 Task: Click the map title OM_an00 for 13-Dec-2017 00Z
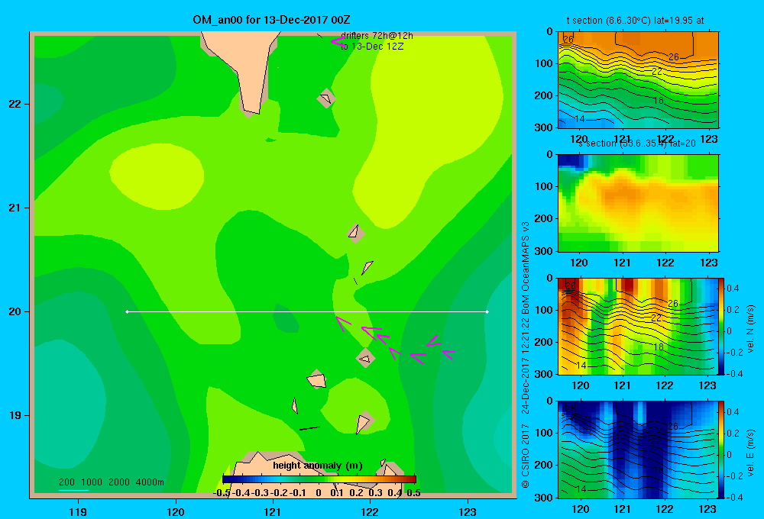click(271, 20)
